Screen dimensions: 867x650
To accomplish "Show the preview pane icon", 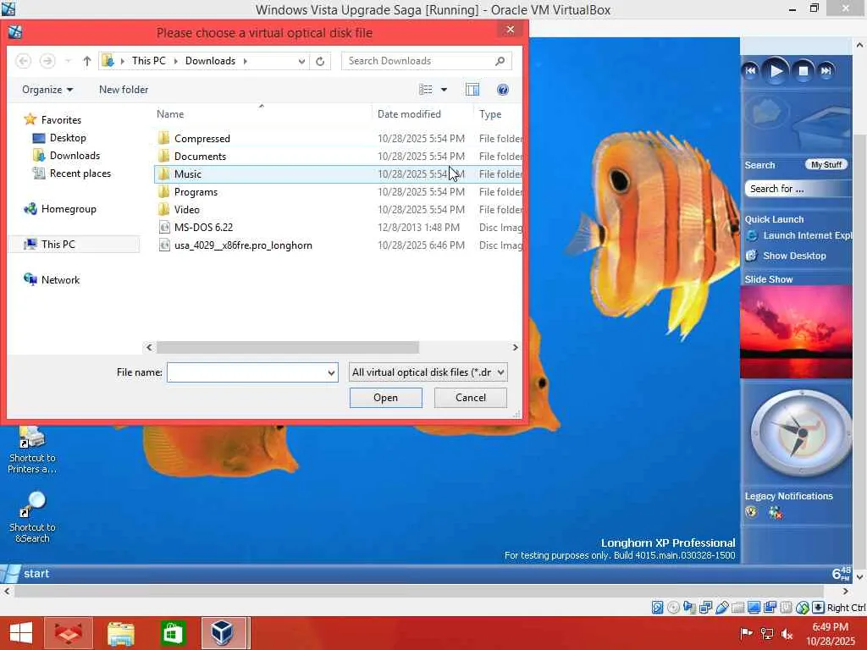I will [x=472, y=90].
